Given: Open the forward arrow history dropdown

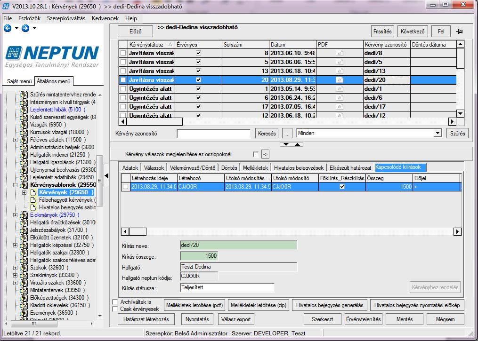Looking at the screenshot, I should click(x=34, y=28).
